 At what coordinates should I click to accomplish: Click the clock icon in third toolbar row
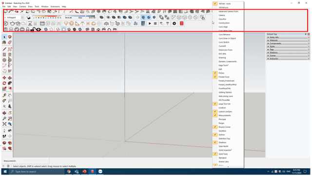[x=6, y=24]
